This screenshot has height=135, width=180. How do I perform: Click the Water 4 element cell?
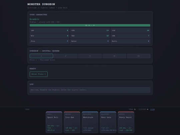(90, 41)
